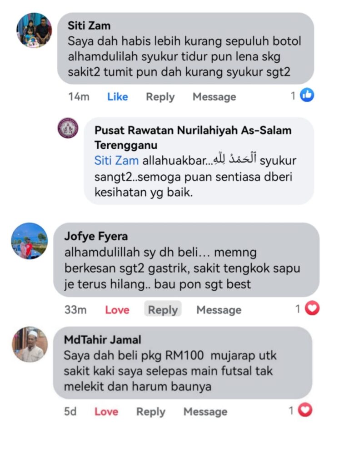Open the Jofye Fyera name link

pos(96,236)
